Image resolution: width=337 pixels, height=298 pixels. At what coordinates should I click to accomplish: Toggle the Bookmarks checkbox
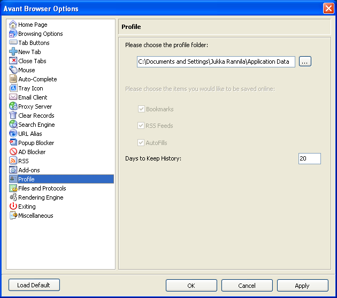coord(141,109)
